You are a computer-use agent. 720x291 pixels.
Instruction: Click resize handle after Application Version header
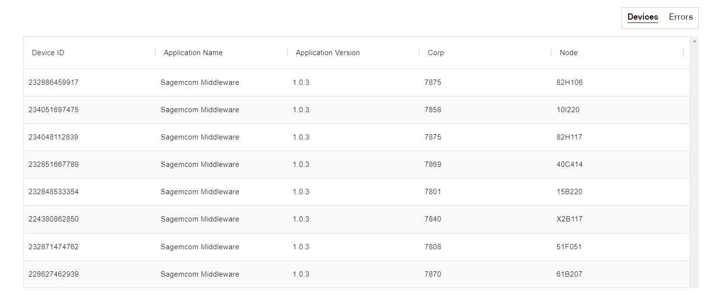pos(420,53)
